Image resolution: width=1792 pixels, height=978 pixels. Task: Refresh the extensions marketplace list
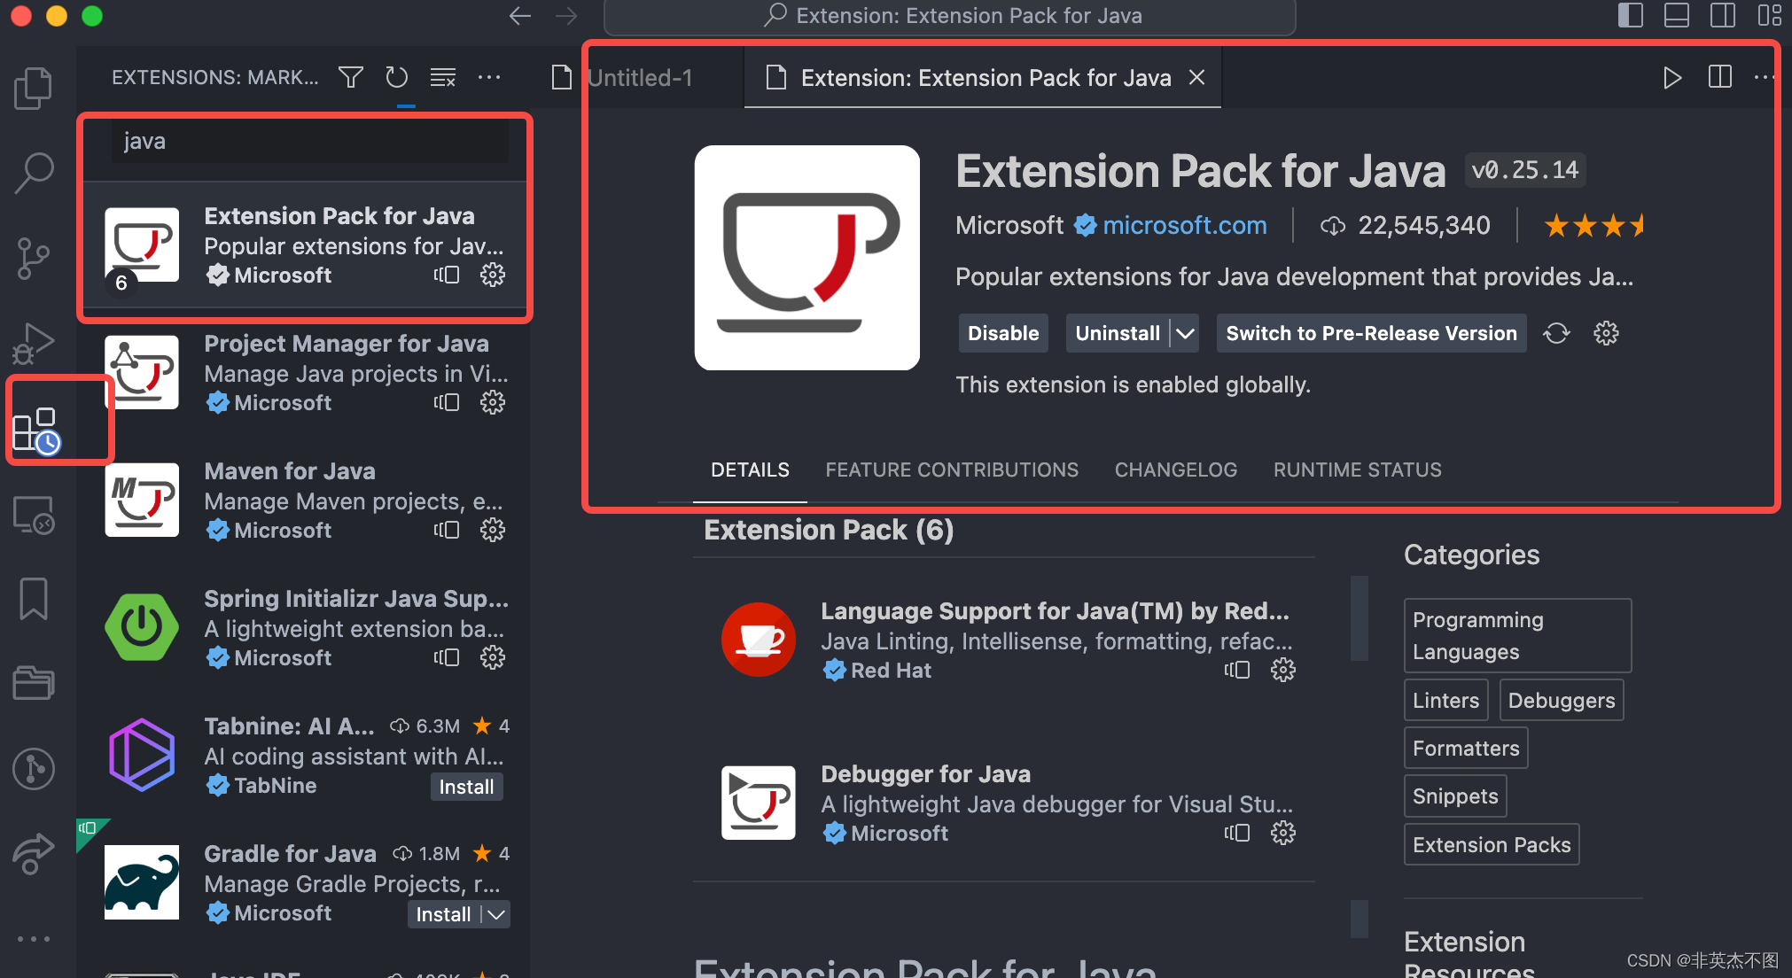tap(397, 78)
